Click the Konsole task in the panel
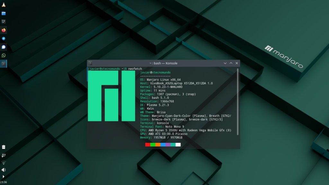329x185 pixels. tap(4, 64)
